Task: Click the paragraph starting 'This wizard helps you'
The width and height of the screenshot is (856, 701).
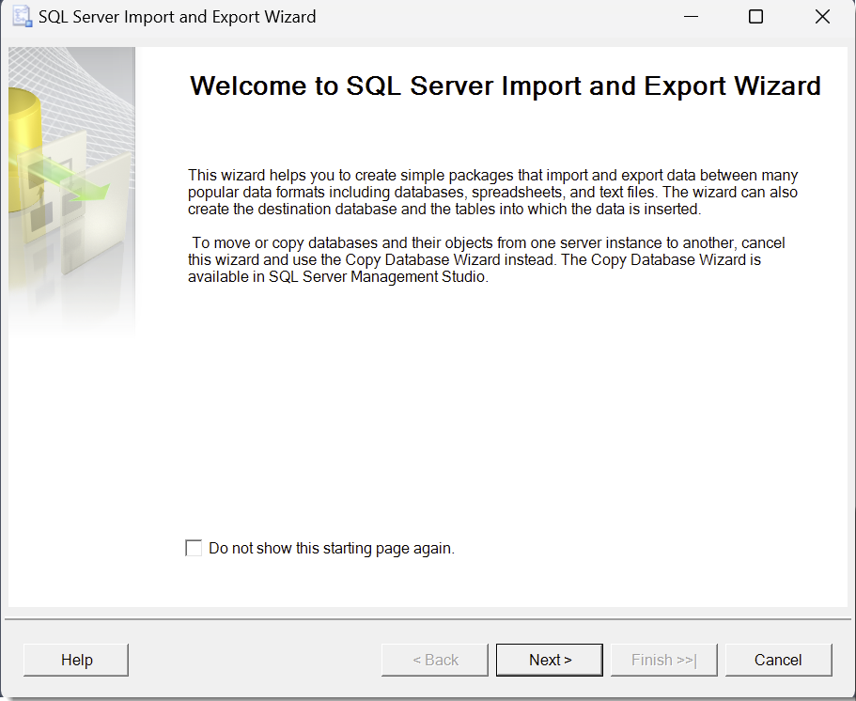Action: [493, 193]
